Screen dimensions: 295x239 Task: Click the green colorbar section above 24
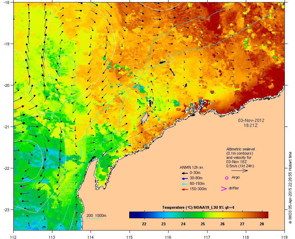183,215
